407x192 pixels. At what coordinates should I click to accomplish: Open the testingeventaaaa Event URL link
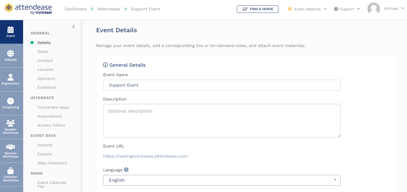(x=146, y=156)
